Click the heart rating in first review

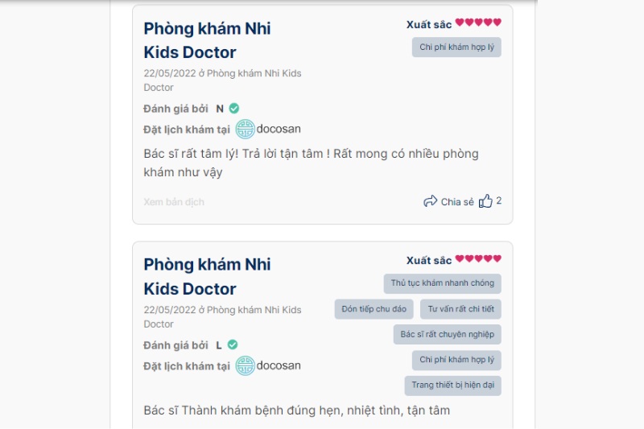478,23
